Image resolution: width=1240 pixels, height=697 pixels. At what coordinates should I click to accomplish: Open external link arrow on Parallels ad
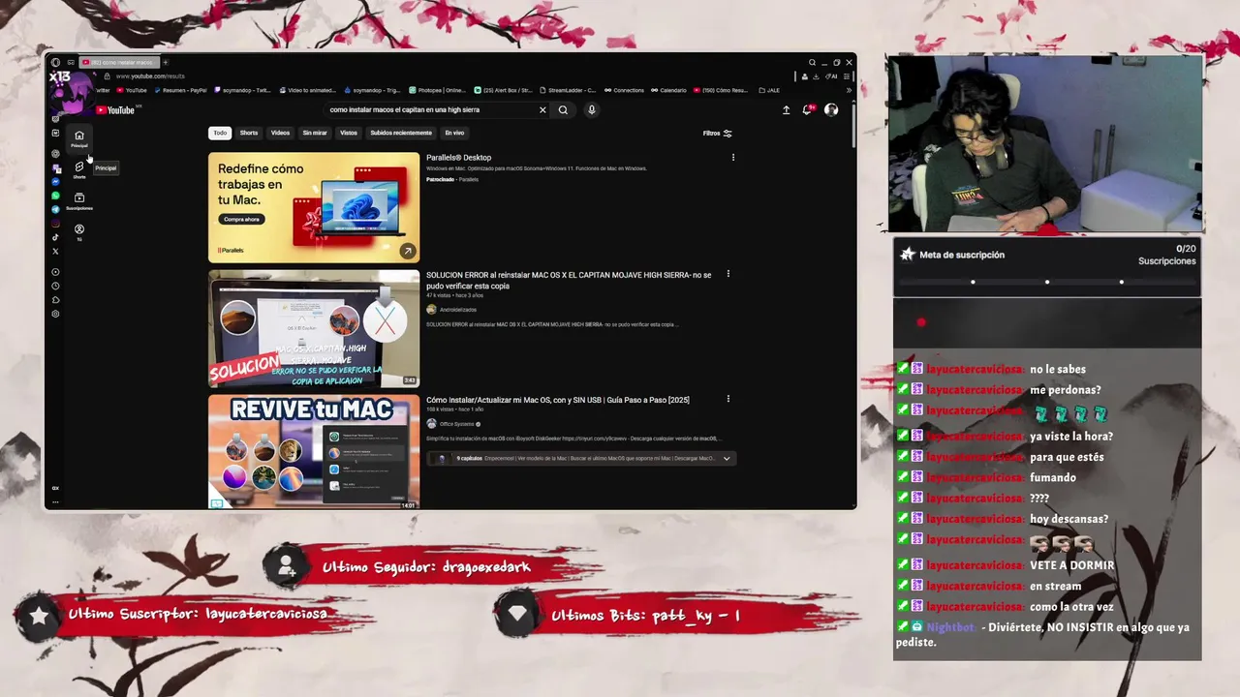[x=408, y=251]
